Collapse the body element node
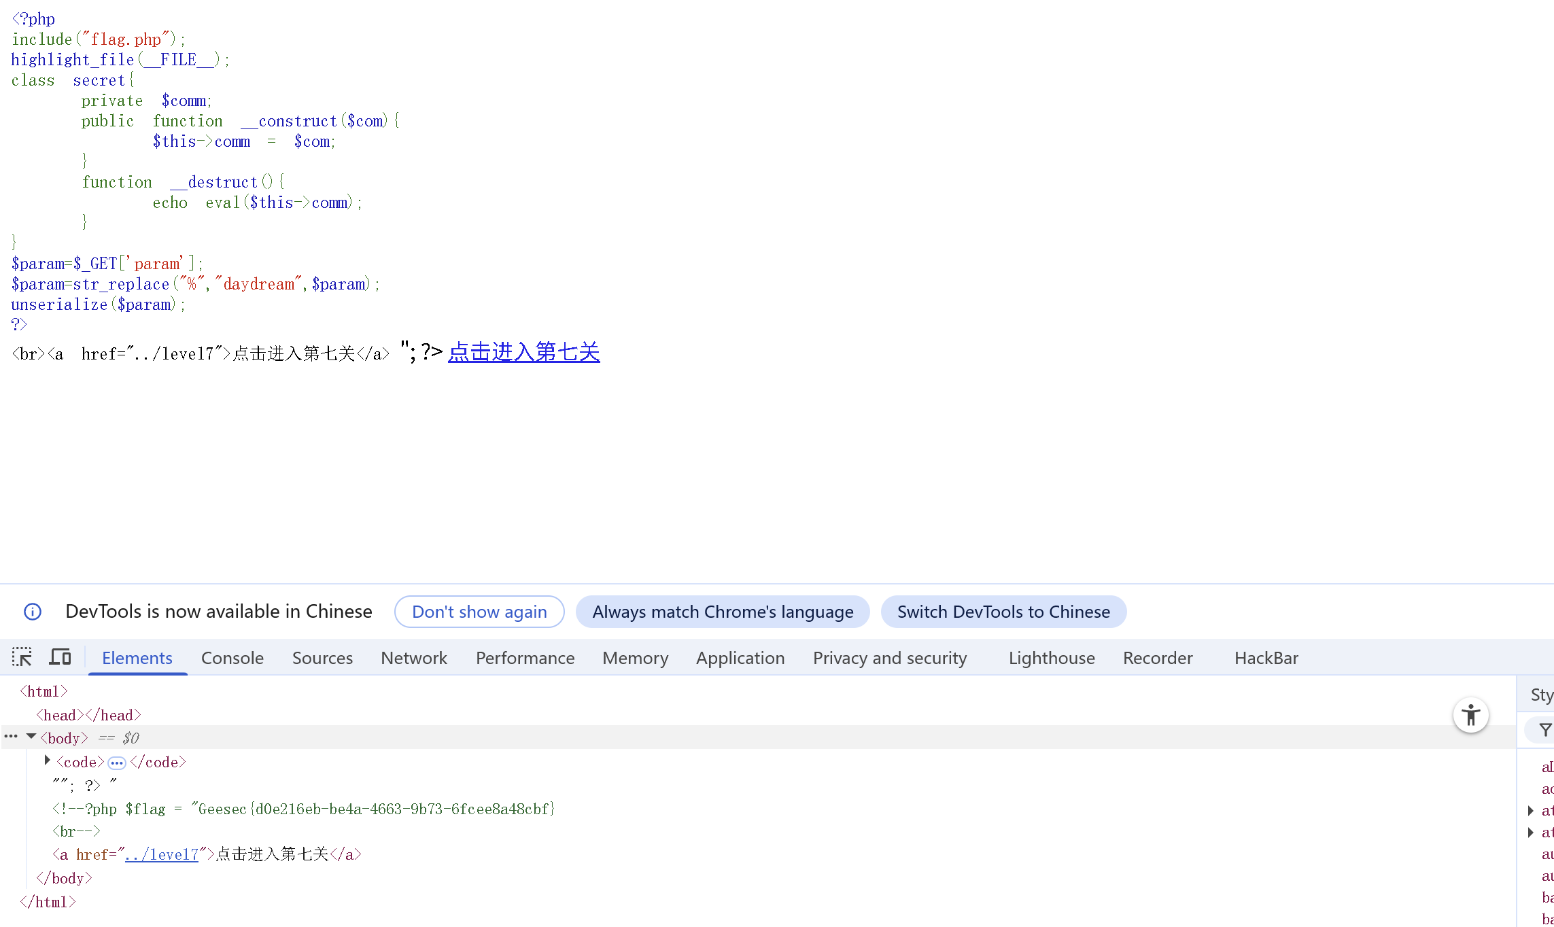 coord(31,737)
